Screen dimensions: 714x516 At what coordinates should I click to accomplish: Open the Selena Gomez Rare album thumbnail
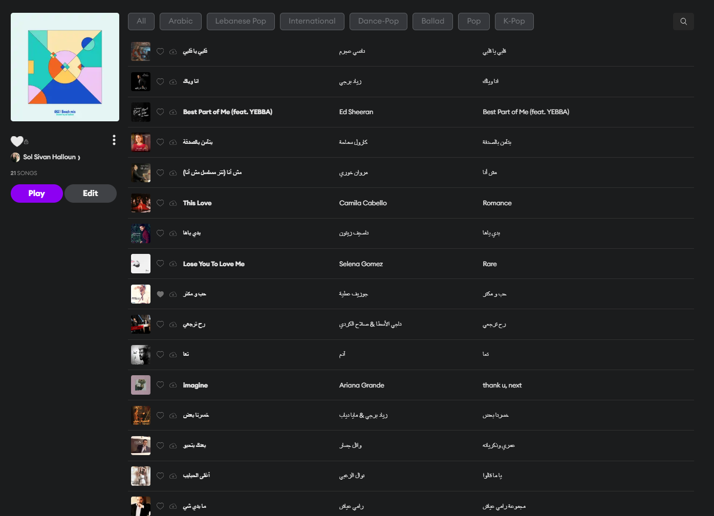point(141,264)
